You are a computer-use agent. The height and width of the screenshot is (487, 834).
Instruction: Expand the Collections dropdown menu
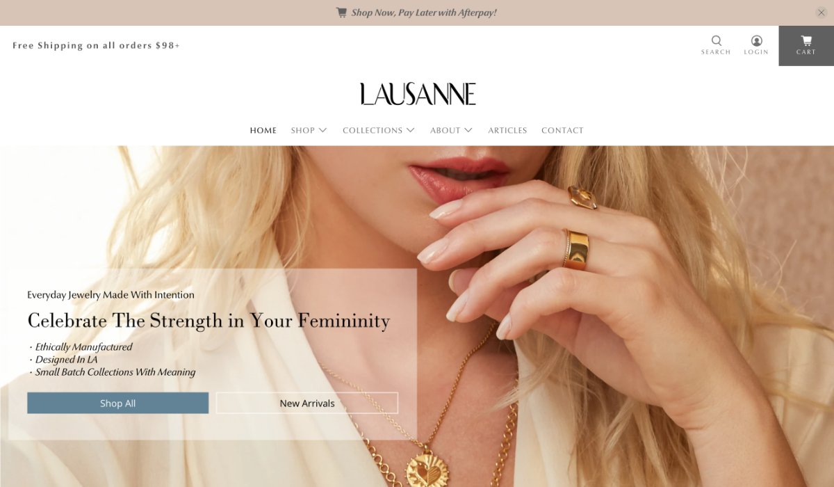379,130
